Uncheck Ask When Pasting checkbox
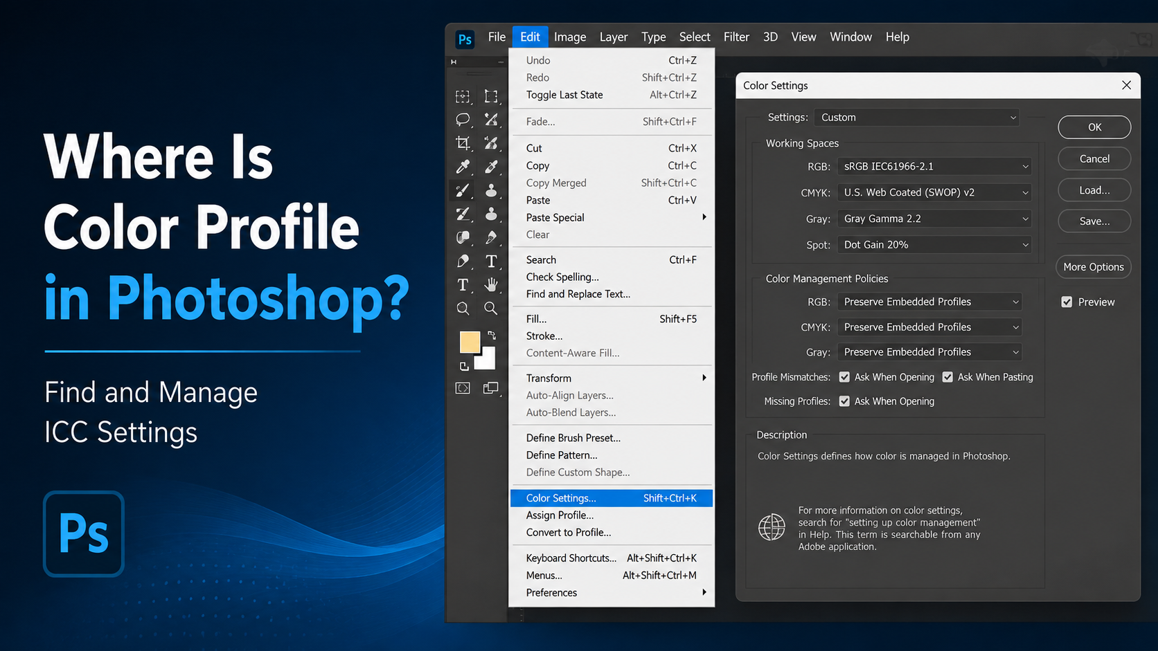The height and width of the screenshot is (651, 1158). [x=947, y=377]
